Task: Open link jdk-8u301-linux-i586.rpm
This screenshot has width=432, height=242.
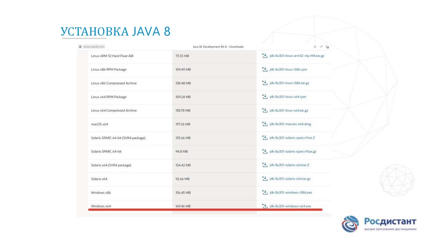Action: coord(288,70)
